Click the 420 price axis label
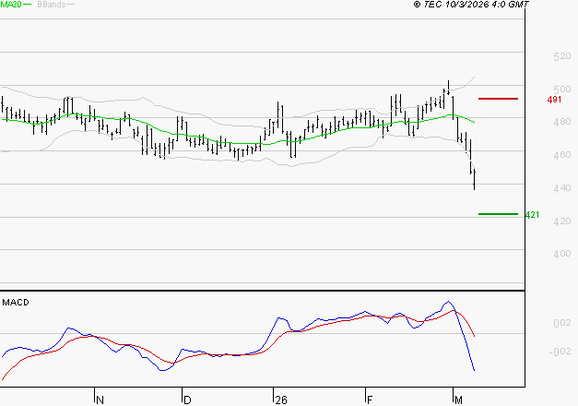Image resolution: width=578 pixels, height=406 pixels. (561, 221)
